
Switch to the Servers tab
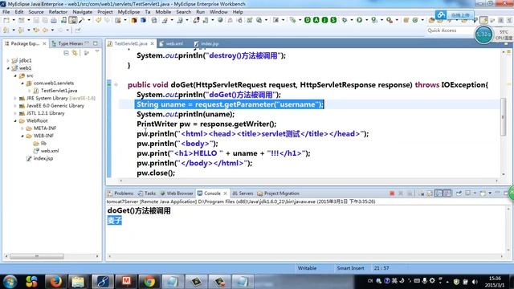pyautogui.click(x=243, y=193)
